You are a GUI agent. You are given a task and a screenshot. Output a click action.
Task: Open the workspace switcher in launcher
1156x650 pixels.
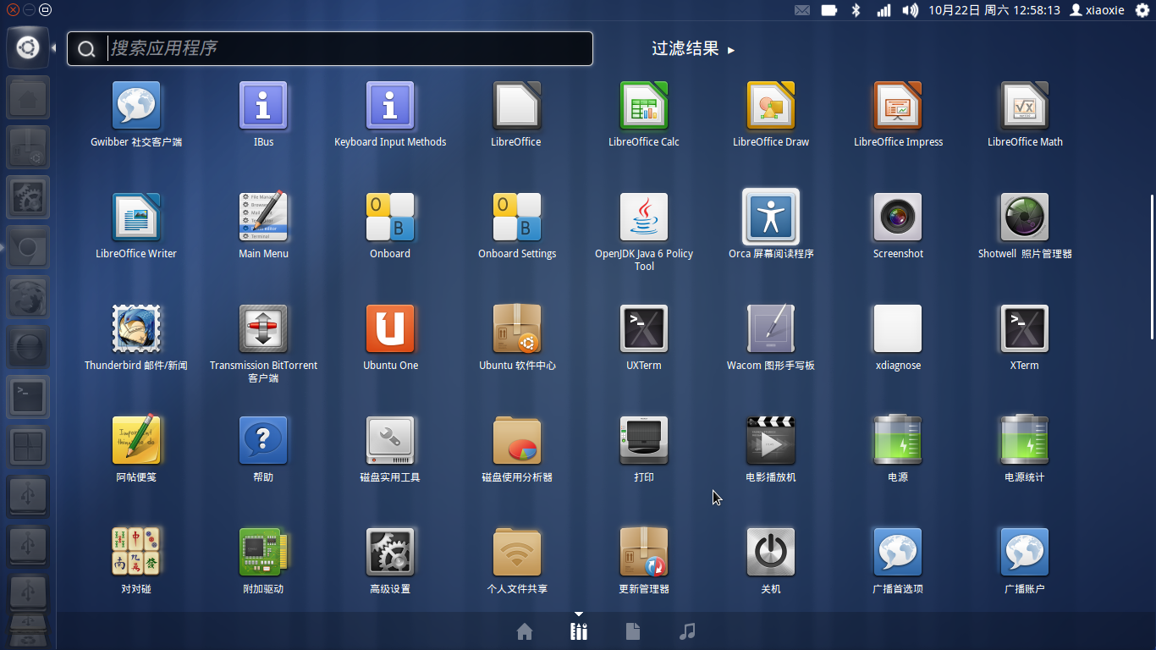[x=28, y=447]
